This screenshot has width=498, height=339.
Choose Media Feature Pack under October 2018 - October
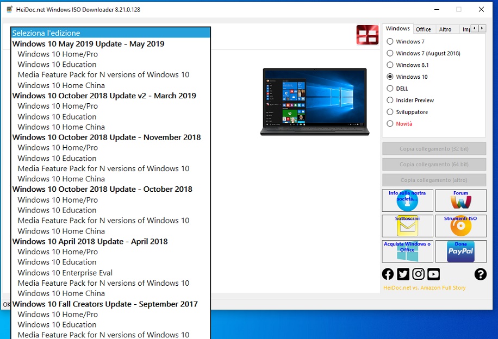[110, 221]
